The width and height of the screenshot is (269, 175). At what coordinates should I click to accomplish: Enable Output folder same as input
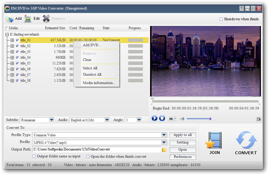coord(34,156)
